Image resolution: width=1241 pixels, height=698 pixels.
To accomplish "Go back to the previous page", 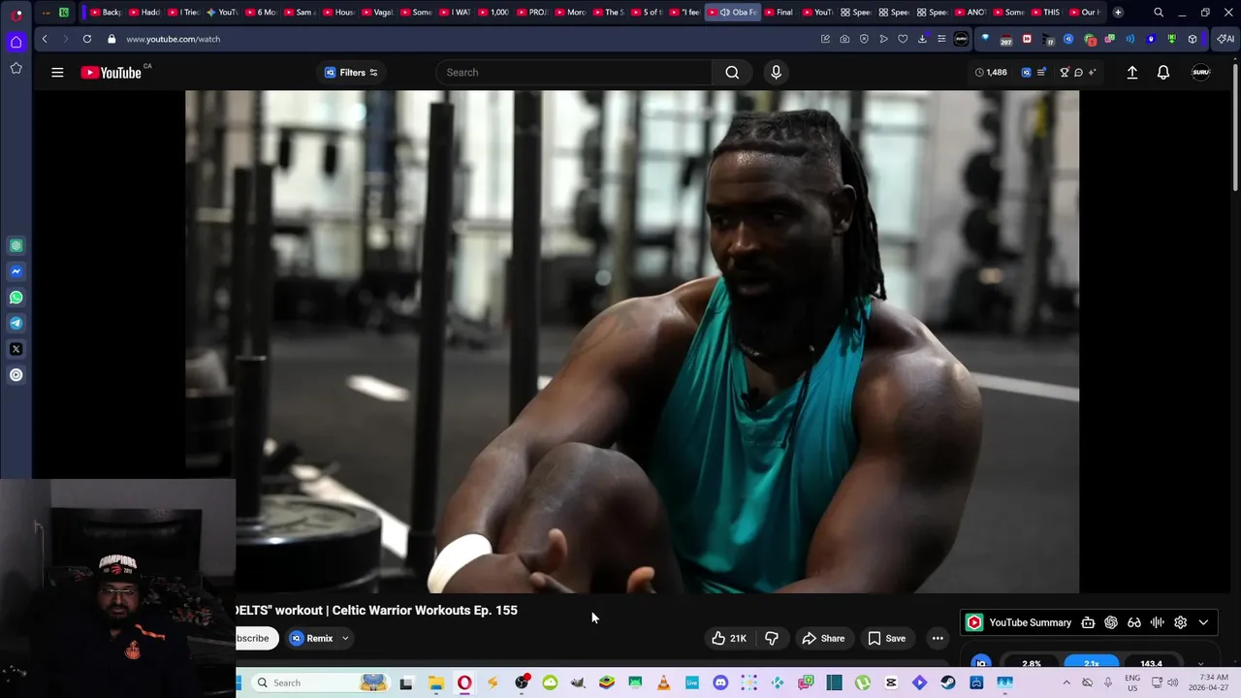I will (45, 39).
